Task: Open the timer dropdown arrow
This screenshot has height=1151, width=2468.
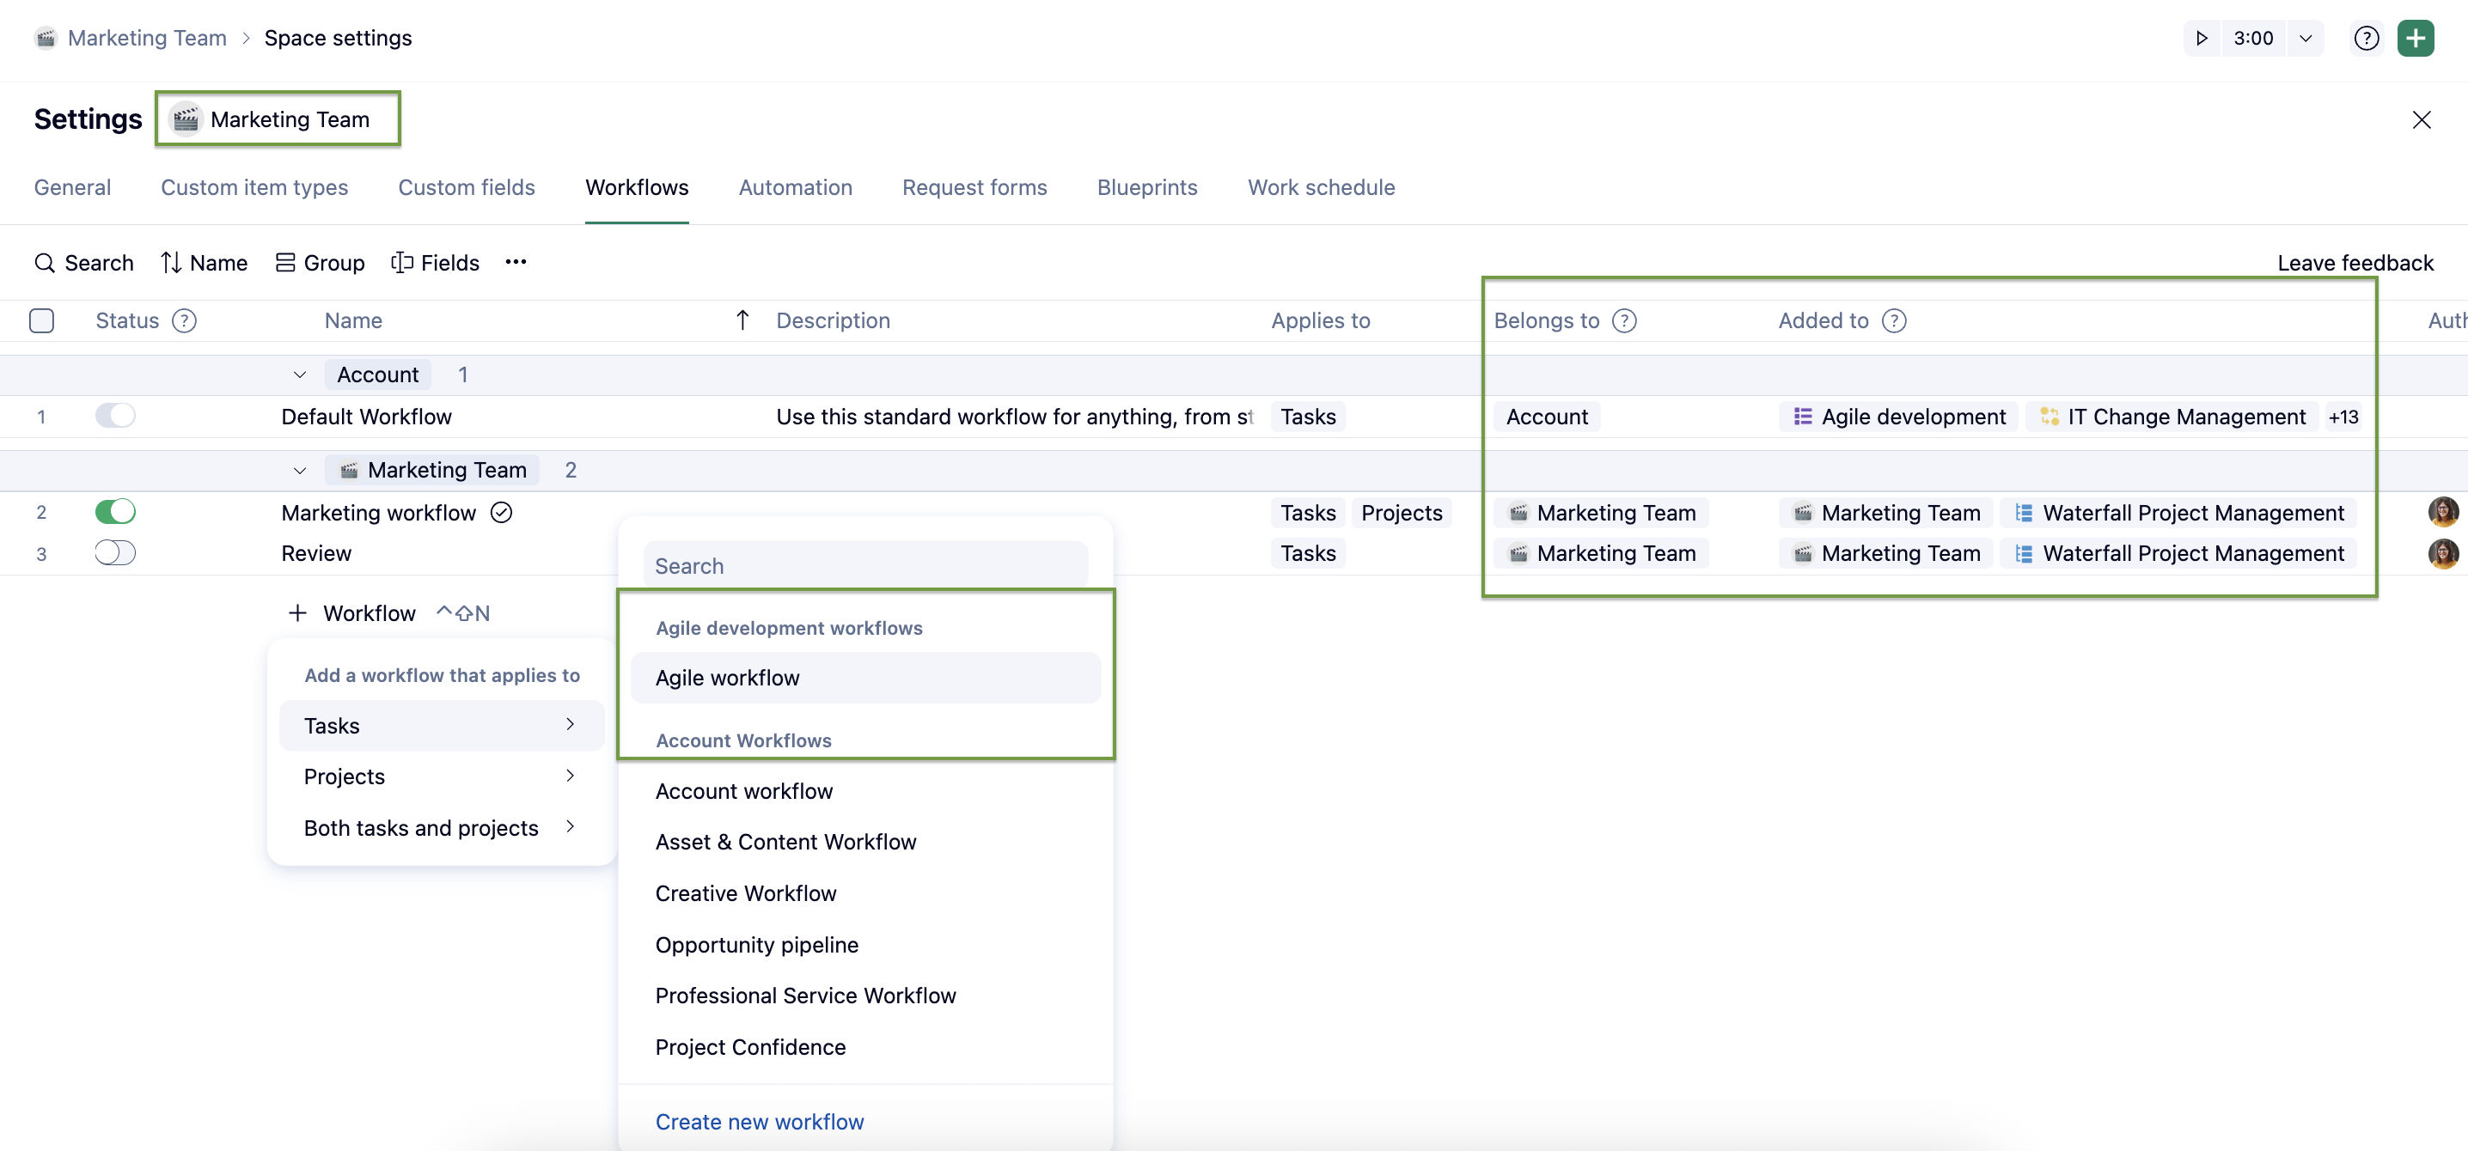Action: (x=2305, y=39)
